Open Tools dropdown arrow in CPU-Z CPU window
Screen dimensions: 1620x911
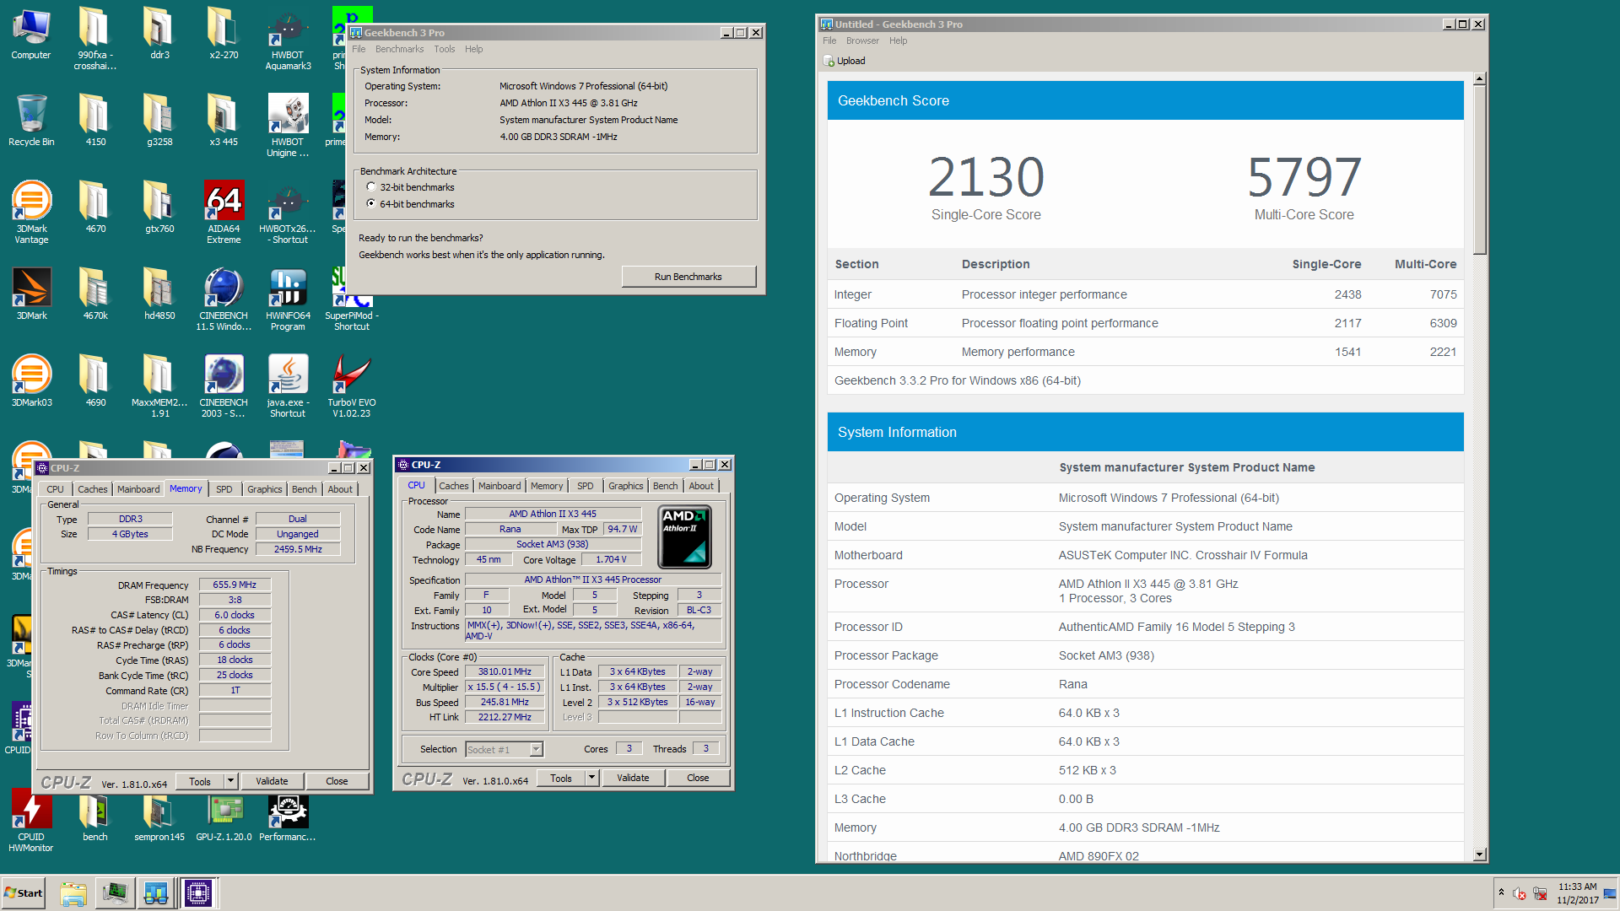click(x=591, y=778)
